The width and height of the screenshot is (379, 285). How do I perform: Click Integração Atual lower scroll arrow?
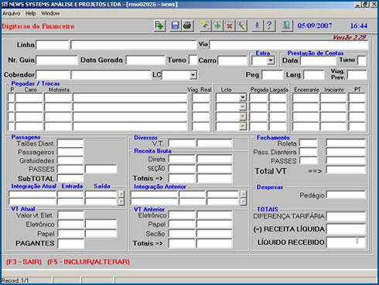(121, 201)
